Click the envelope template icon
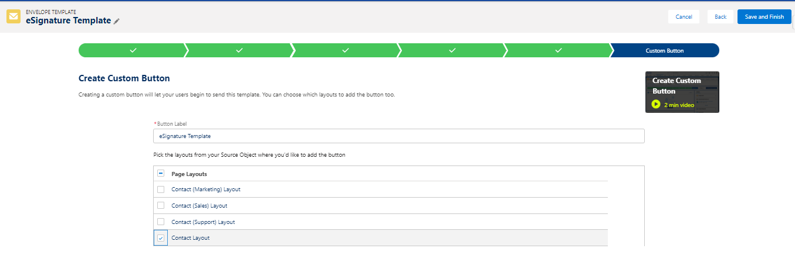This screenshot has height=269, width=795. coord(13,16)
